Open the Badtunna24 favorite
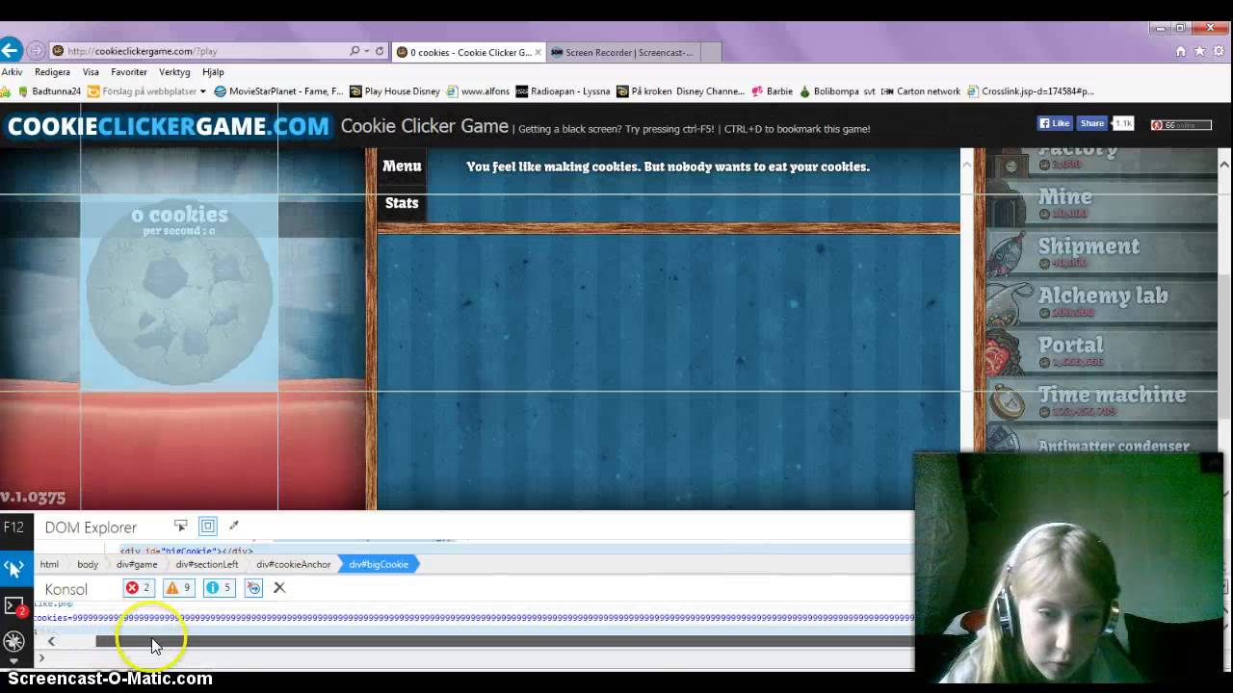Viewport: 1233px width, 693px height. [50, 91]
